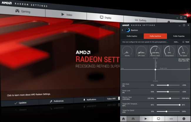Viewport: 191px width, 122px height.
Task: Open the Gaming tab in the background Radeon window
Action: (x=23, y=11)
